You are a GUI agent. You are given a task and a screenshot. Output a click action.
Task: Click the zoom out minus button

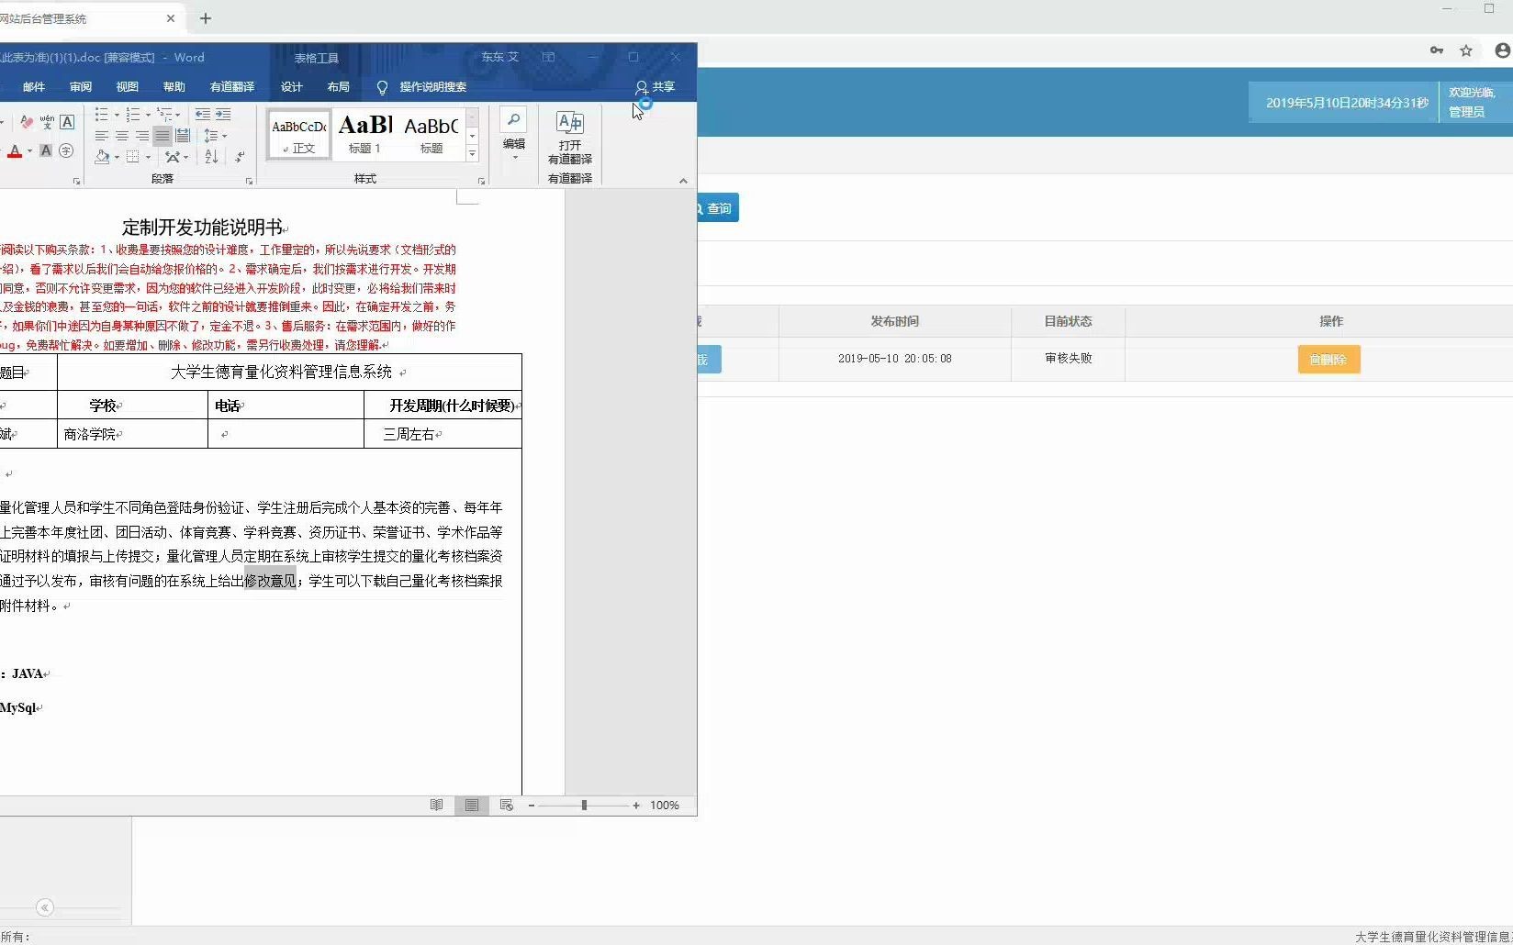(x=532, y=806)
